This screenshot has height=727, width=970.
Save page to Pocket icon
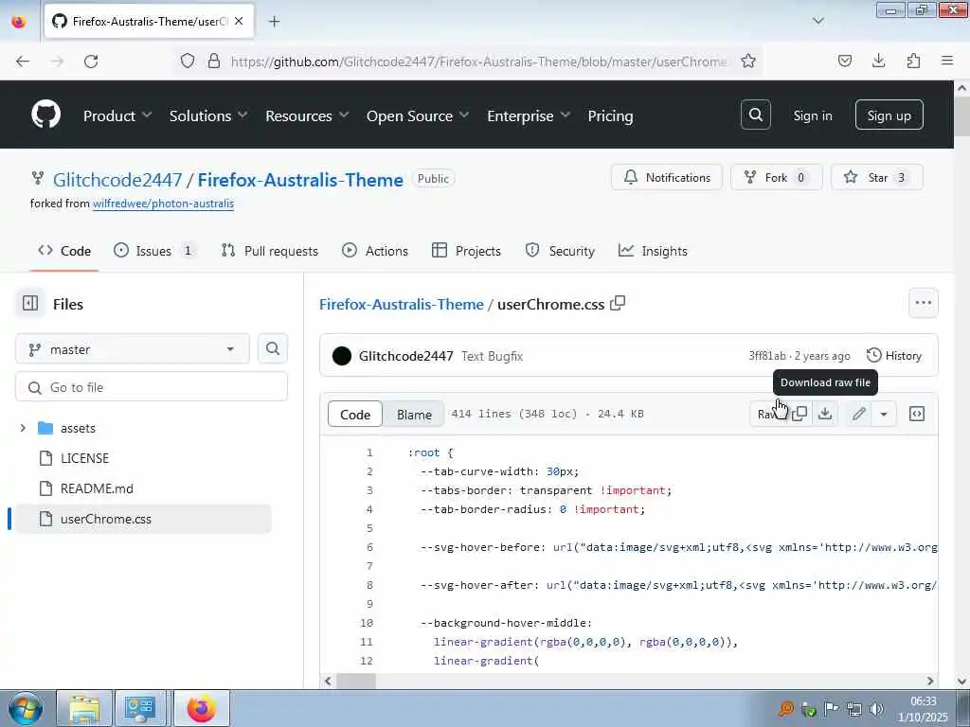click(844, 61)
